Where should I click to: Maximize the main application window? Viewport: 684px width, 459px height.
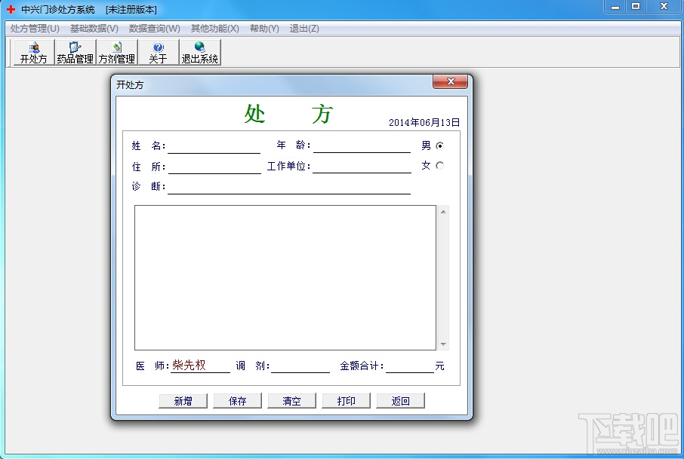[x=636, y=7]
